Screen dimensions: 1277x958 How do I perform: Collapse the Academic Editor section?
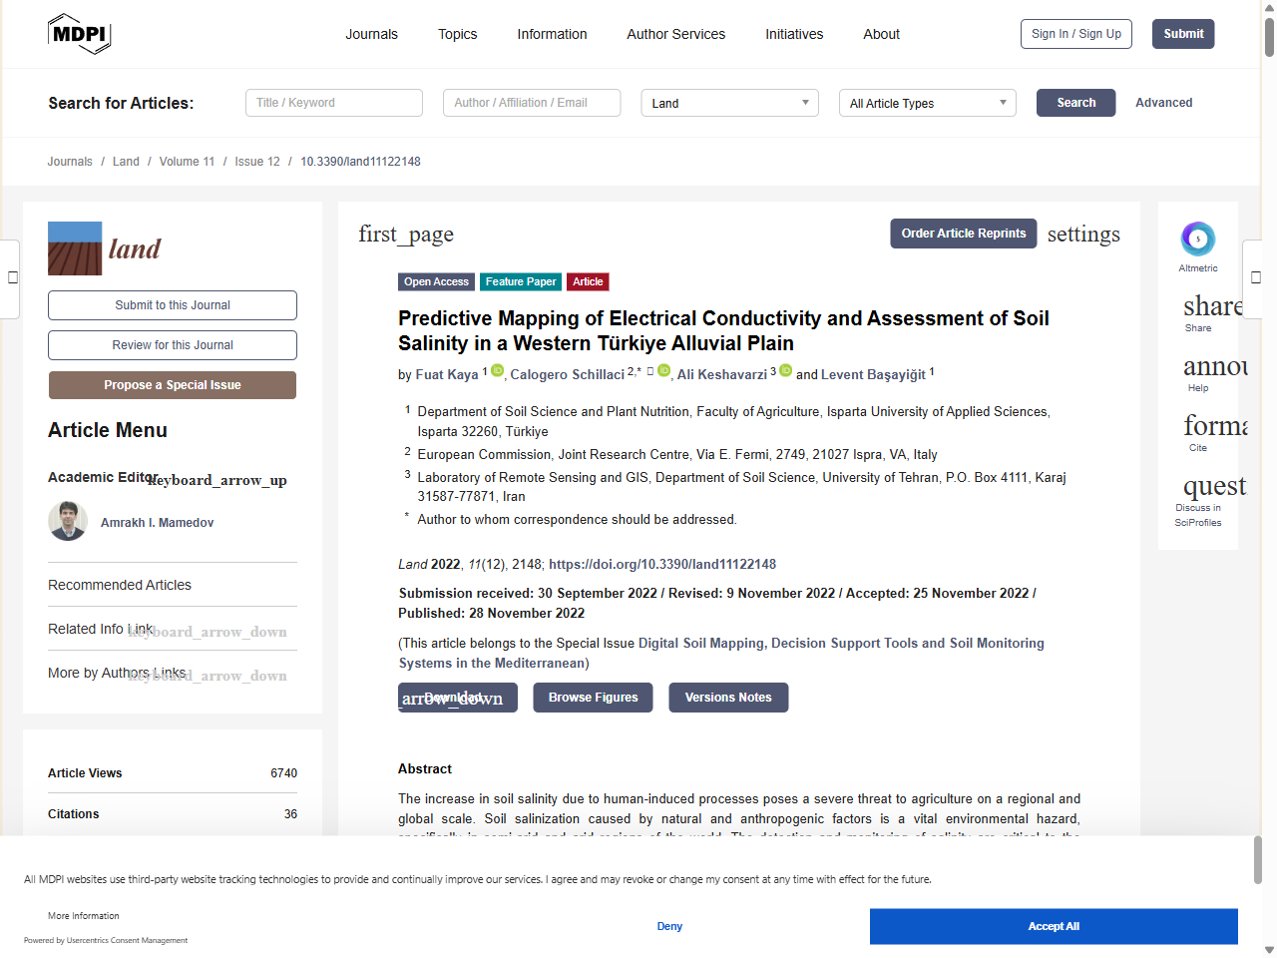[x=217, y=480]
